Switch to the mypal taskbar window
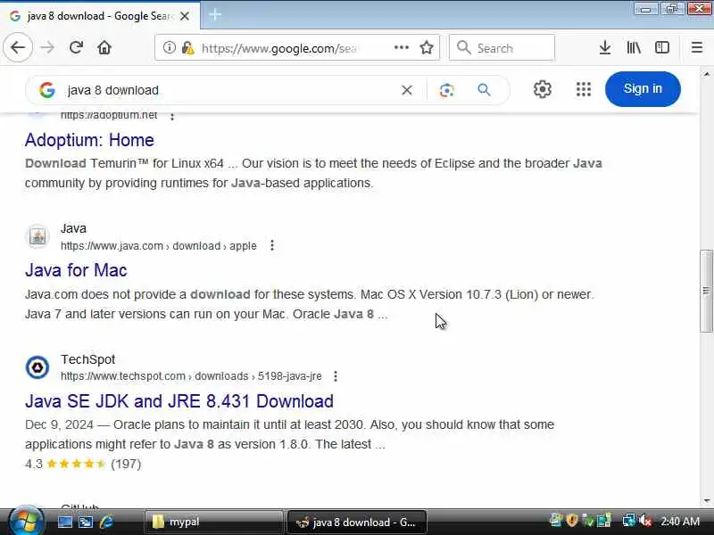Image resolution: width=714 pixels, height=535 pixels. (x=214, y=522)
